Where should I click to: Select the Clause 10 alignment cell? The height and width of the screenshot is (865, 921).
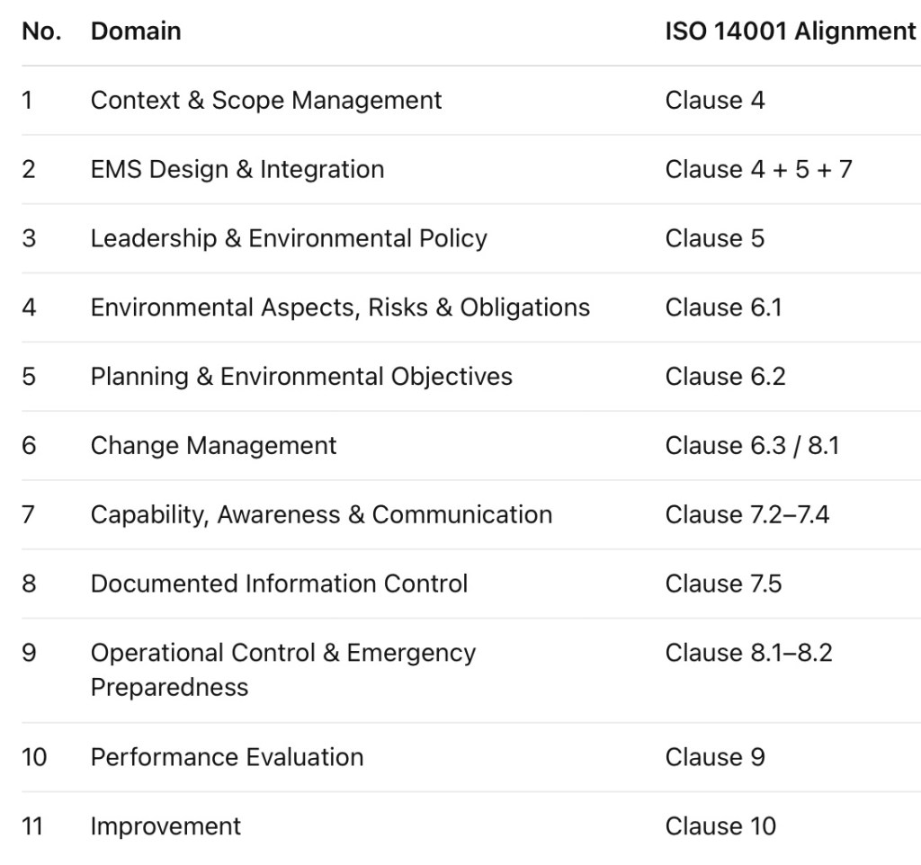click(720, 826)
